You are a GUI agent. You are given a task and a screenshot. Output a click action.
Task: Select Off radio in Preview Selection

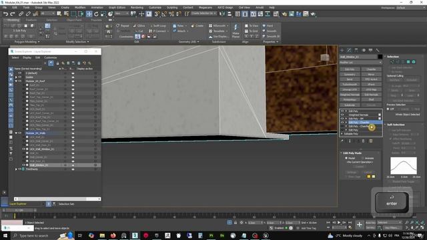[x=388, y=109]
